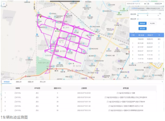Click location icon in blue 06:10:48 summary row
Screen dimensions: 165x121
(159, 35)
